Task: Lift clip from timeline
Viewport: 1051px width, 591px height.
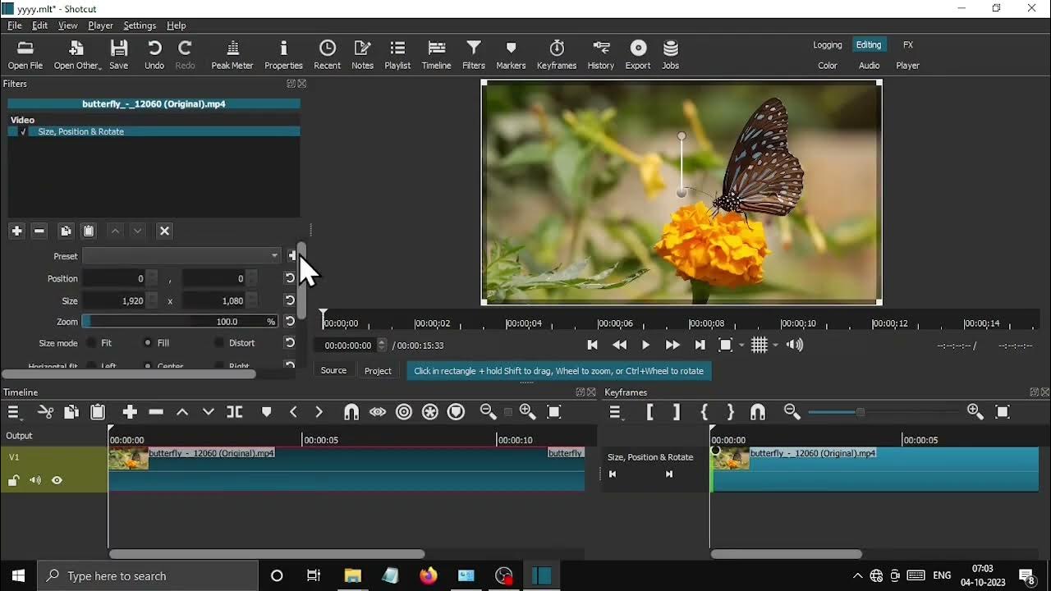Action: (x=183, y=412)
